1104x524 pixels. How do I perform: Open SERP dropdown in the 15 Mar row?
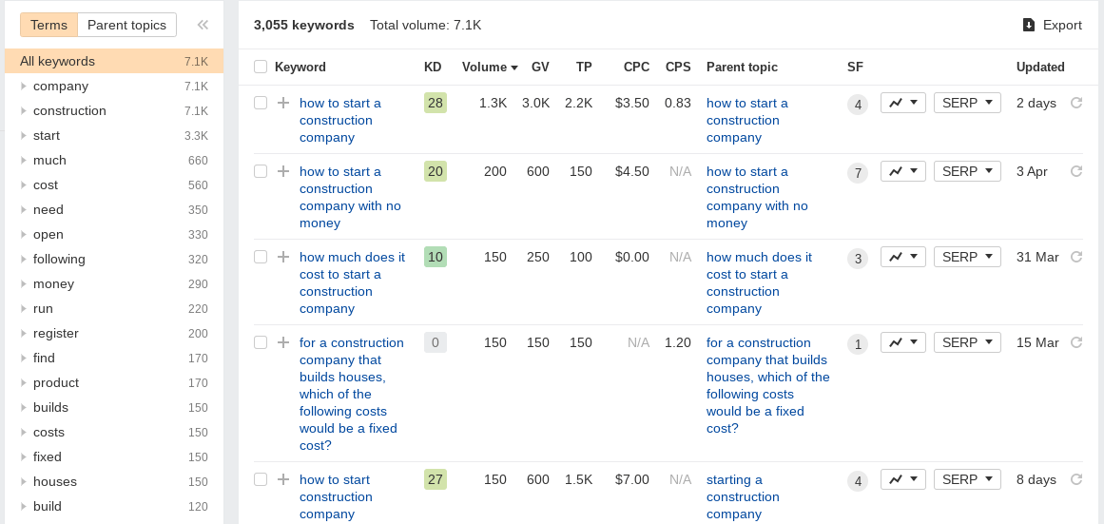967,342
